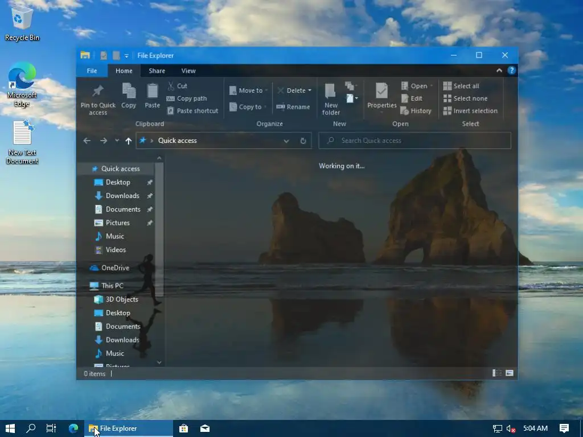Go up one level with the Up arrow
583x437 pixels.
click(x=128, y=141)
